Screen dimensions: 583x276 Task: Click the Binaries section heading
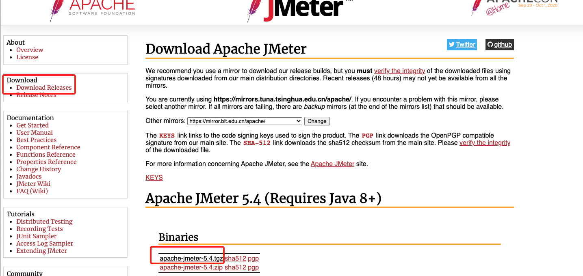click(178, 237)
